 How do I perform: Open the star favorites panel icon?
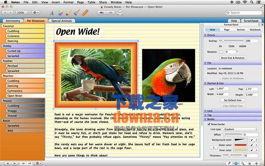pos(250,163)
